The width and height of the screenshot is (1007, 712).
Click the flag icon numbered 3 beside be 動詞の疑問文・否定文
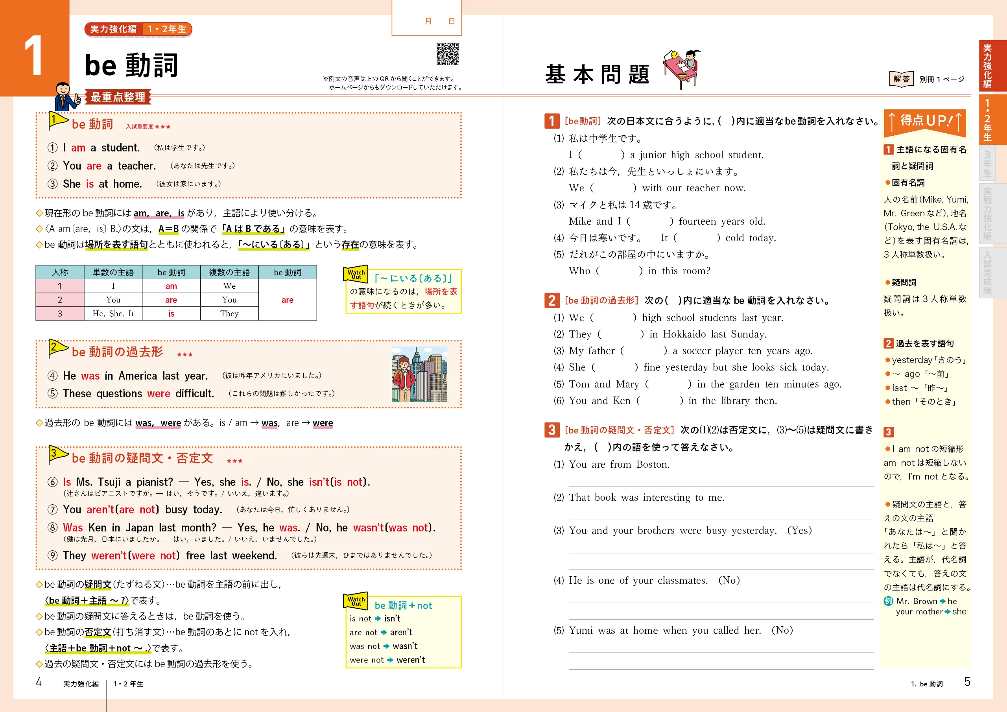(58, 454)
